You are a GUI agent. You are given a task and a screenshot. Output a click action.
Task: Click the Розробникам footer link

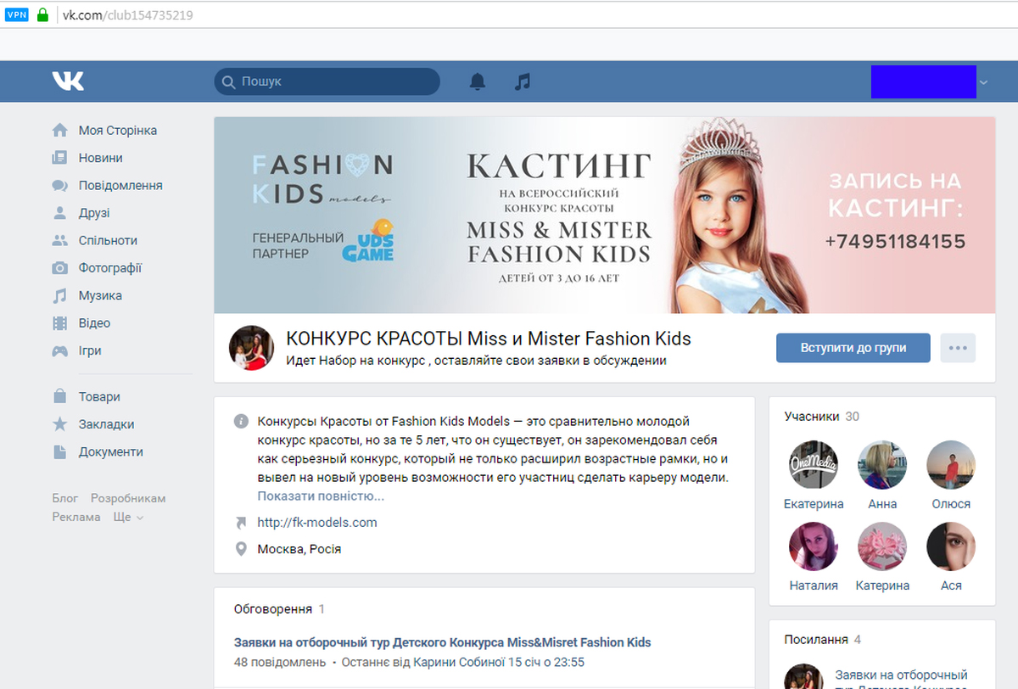(128, 498)
